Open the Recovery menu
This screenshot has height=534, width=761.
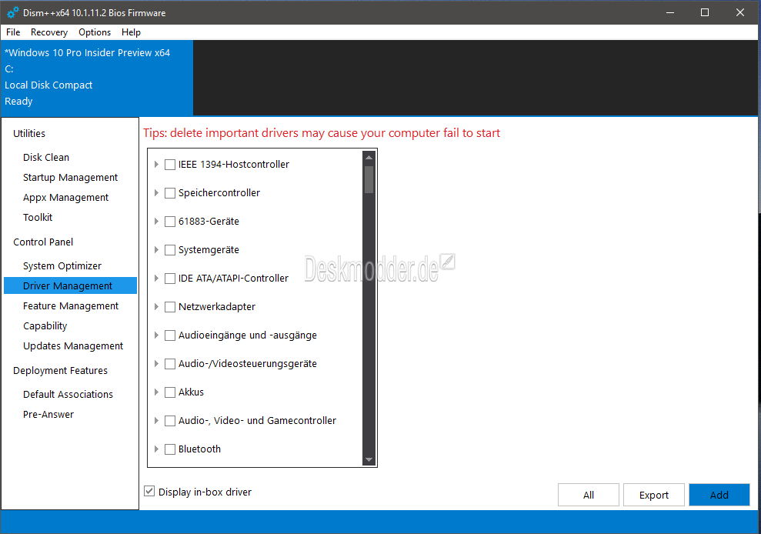49,32
